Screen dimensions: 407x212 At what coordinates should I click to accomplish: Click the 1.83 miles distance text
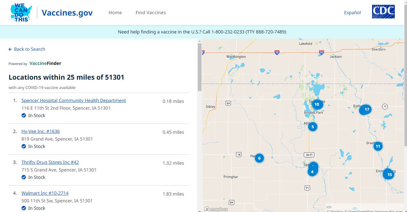(x=173, y=194)
